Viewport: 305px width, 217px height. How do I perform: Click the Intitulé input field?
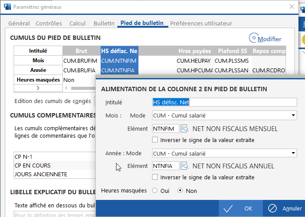coord(225,102)
